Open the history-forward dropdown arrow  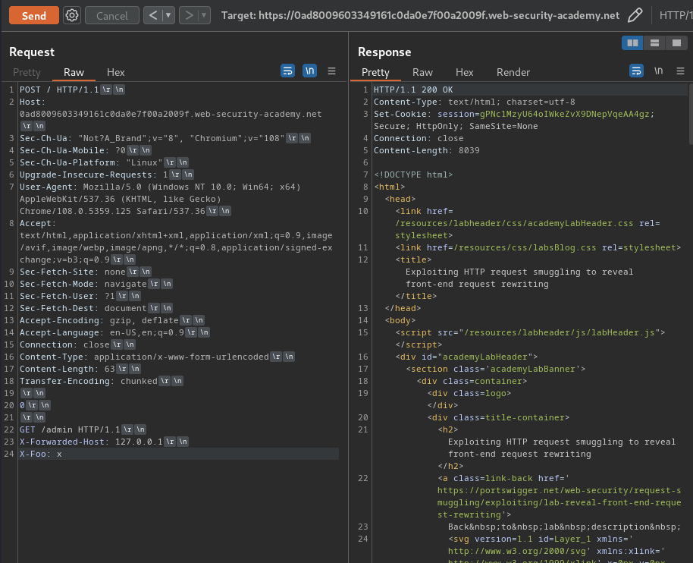tap(204, 15)
